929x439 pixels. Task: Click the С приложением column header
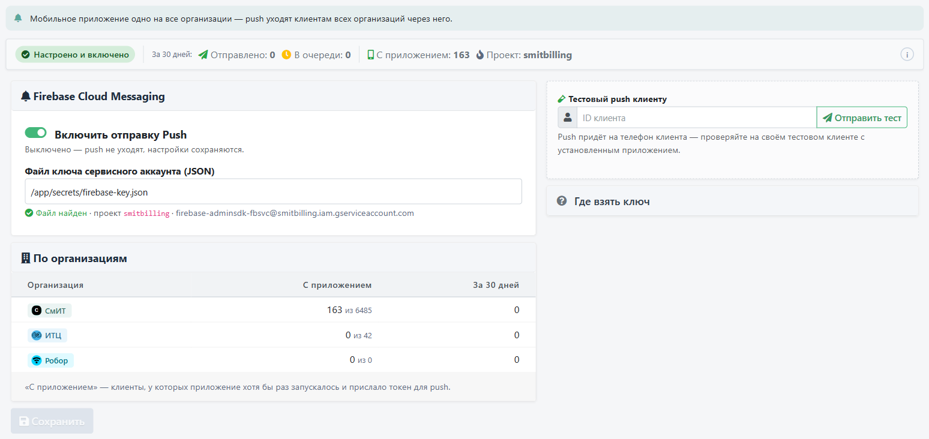(x=337, y=285)
